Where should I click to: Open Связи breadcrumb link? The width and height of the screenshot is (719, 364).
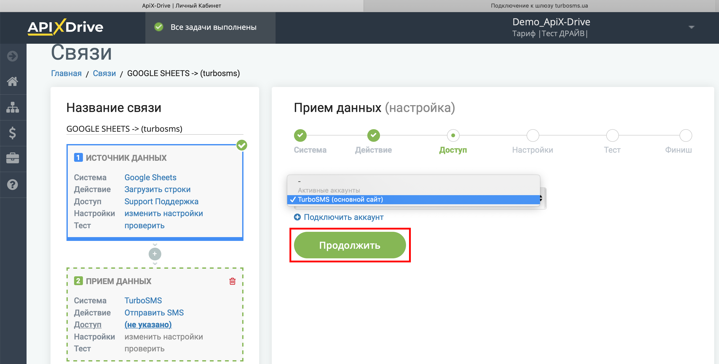(x=104, y=73)
